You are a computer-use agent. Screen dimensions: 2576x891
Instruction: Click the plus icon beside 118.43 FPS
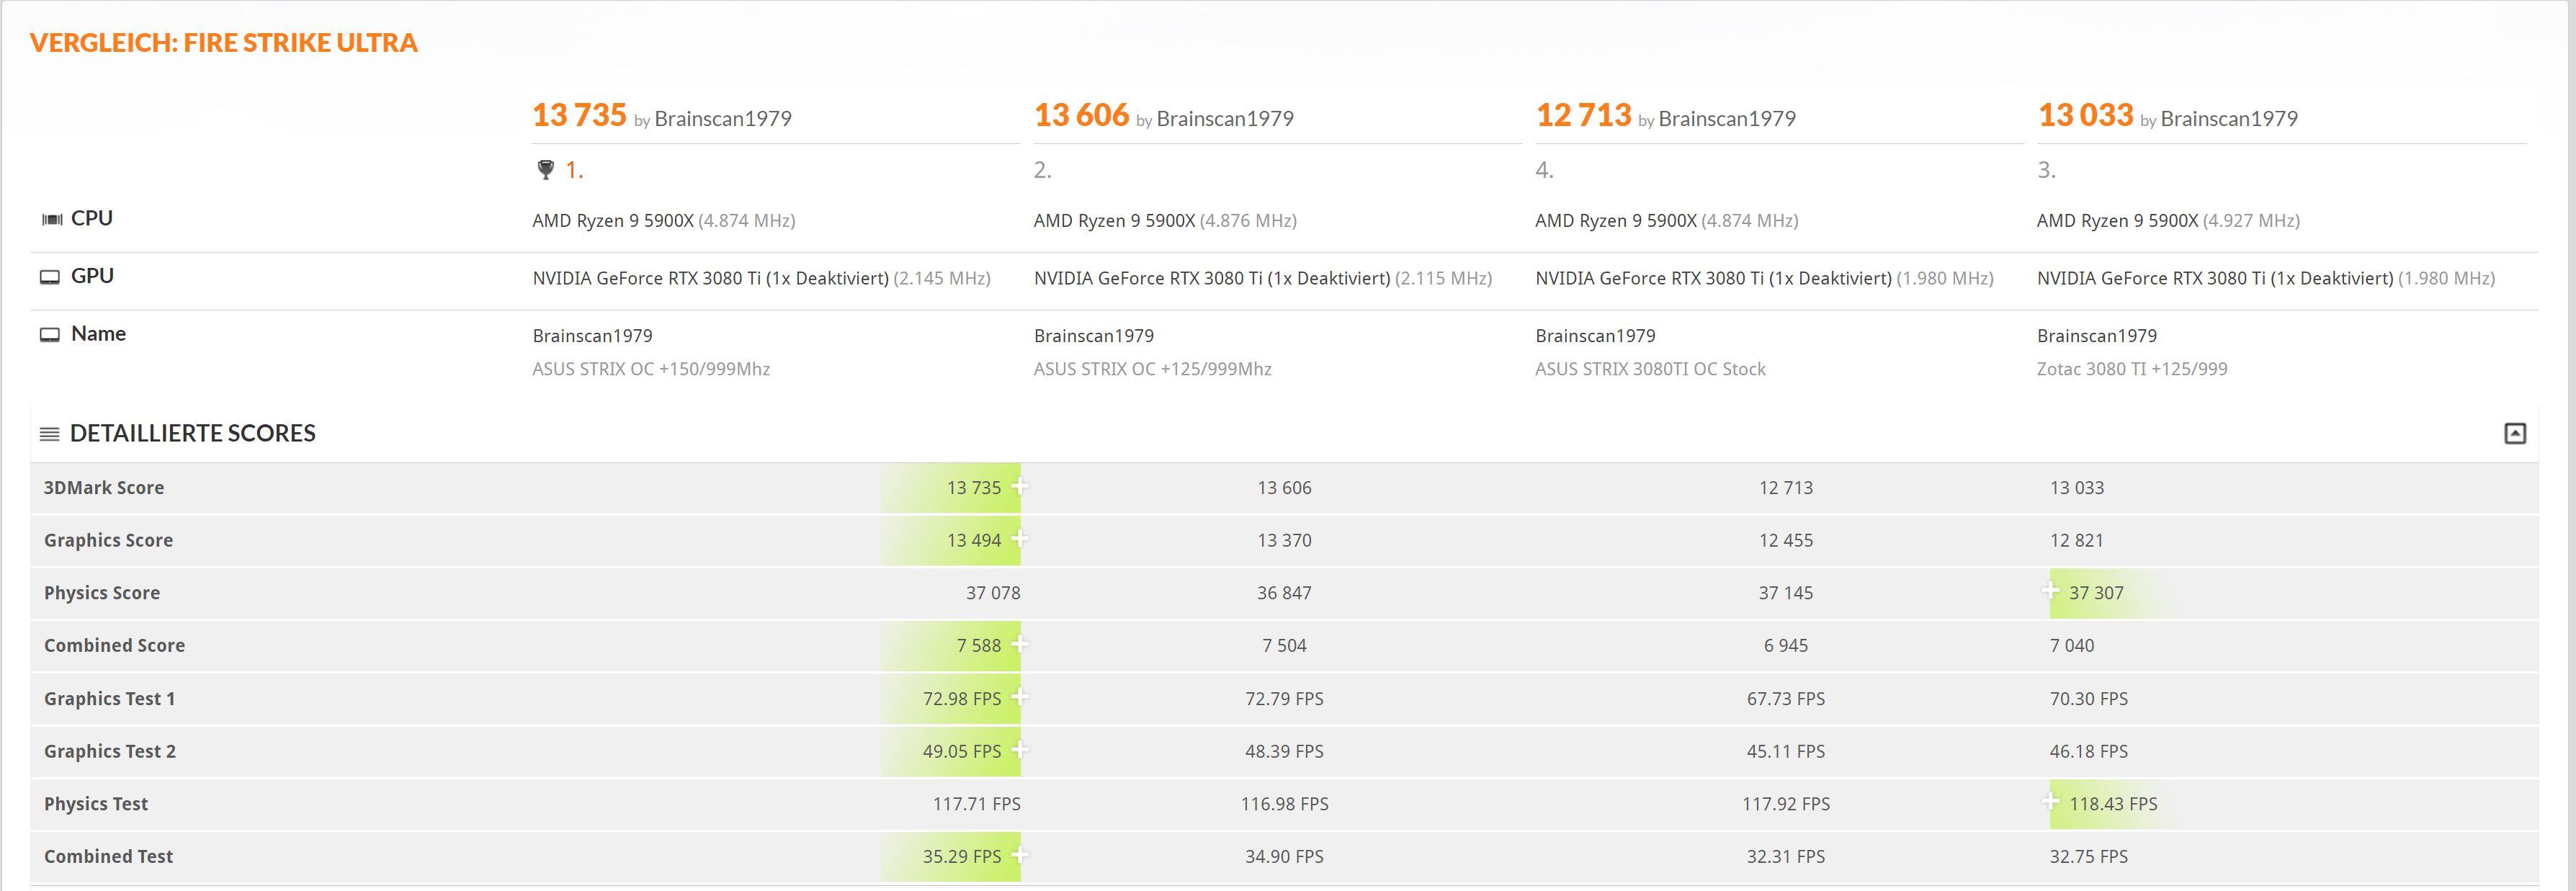pyautogui.click(x=2050, y=802)
